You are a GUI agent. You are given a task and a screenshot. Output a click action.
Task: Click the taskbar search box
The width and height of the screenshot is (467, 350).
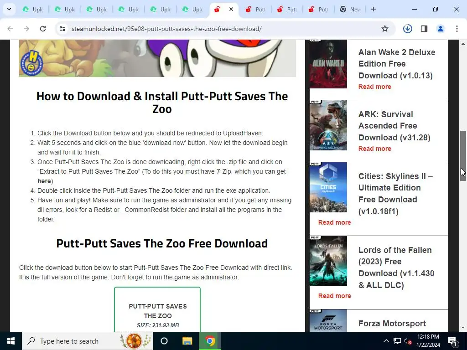click(88, 341)
